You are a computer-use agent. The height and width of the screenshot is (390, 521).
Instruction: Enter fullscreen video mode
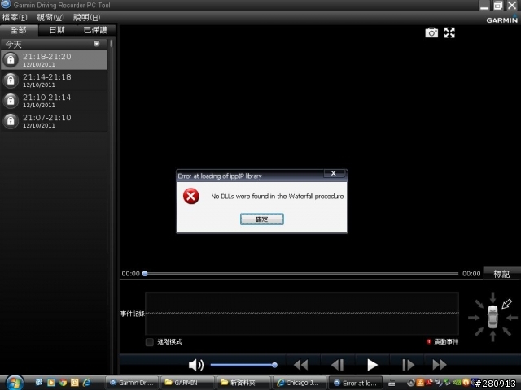coord(449,32)
